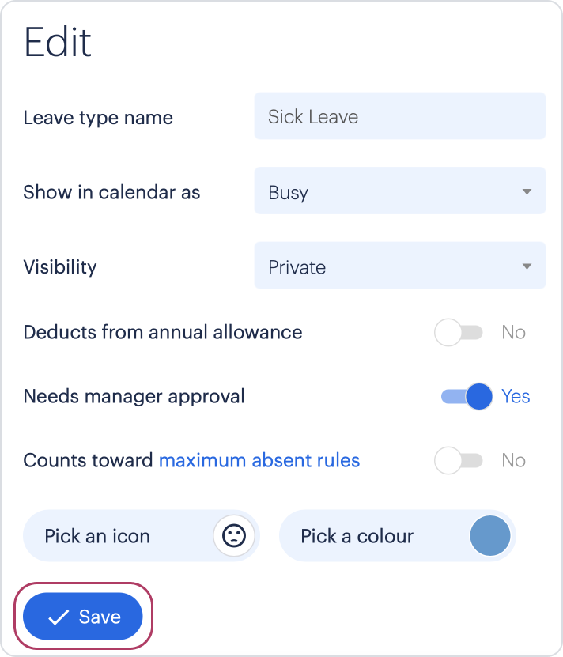Screen dimensions: 563x657
Task: Toggle 'Deducts from annual allowance' switch
Action: click(458, 332)
